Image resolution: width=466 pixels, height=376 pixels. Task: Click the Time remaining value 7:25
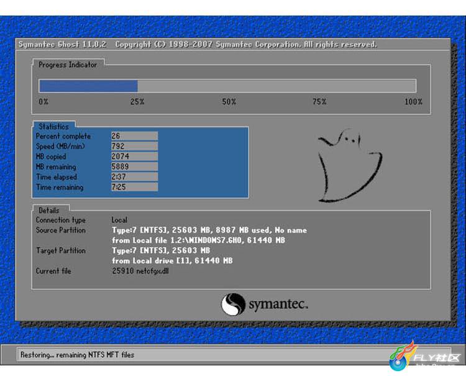(x=134, y=187)
